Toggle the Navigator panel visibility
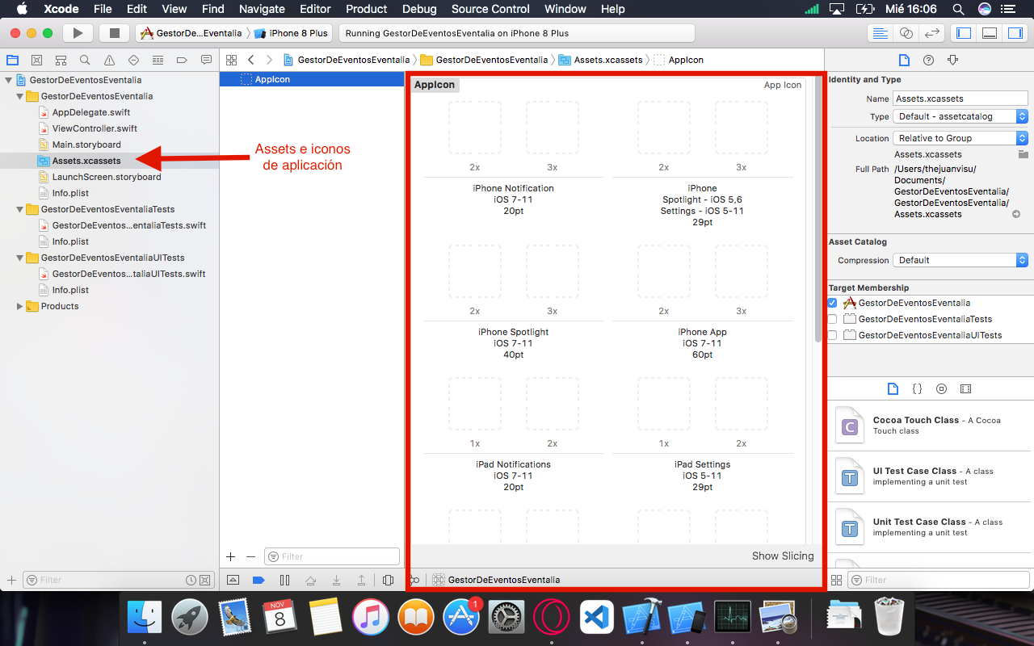Viewport: 1034px width, 646px height. coord(964,33)
